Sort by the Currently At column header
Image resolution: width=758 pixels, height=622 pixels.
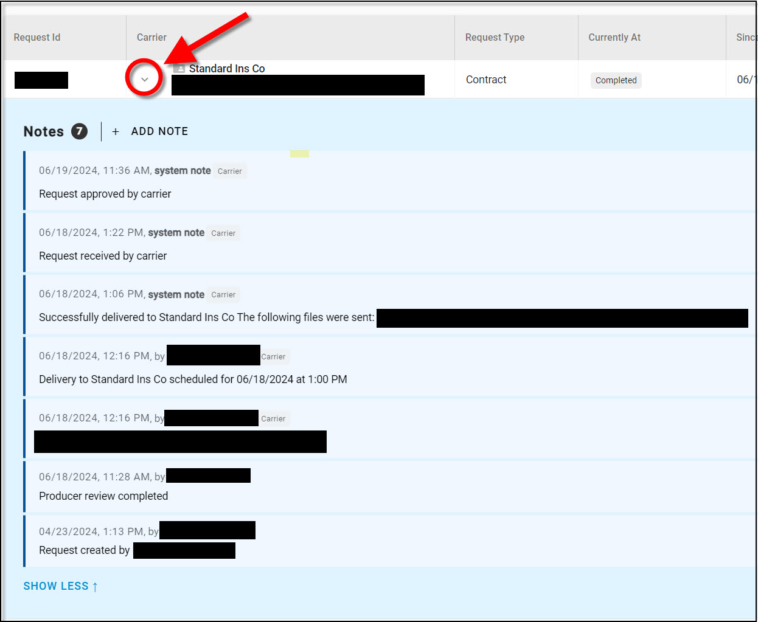point(614,37)
